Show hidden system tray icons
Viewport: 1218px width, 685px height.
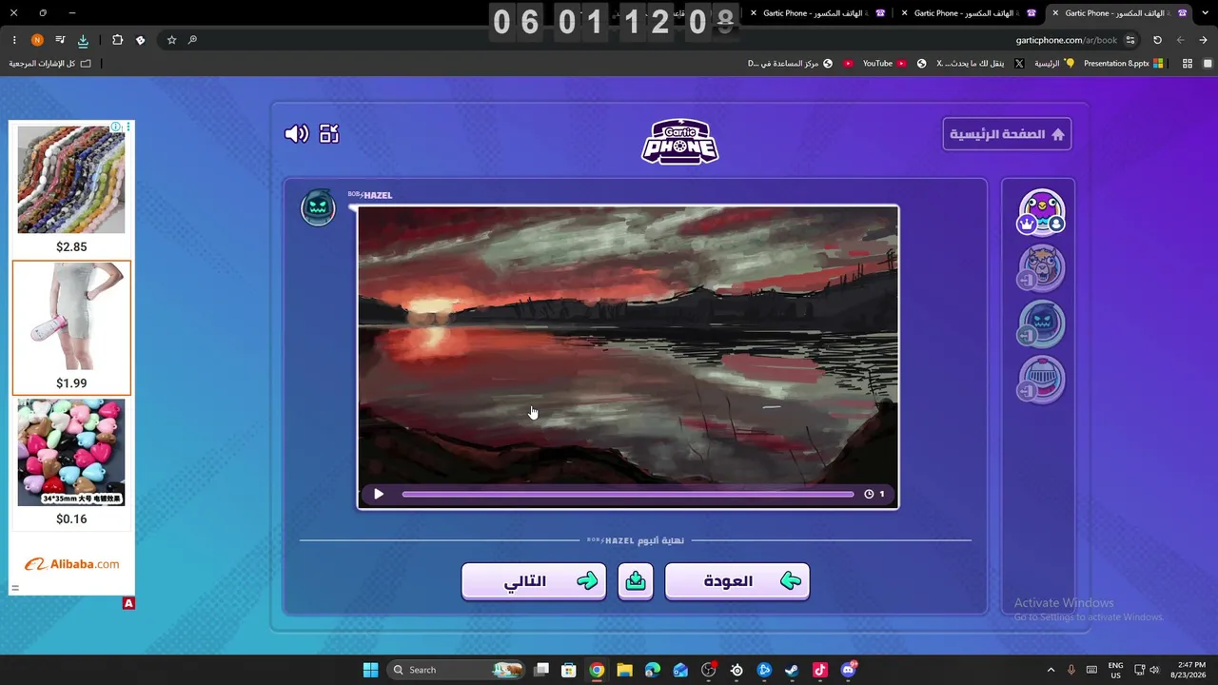tap(1051, 670)
